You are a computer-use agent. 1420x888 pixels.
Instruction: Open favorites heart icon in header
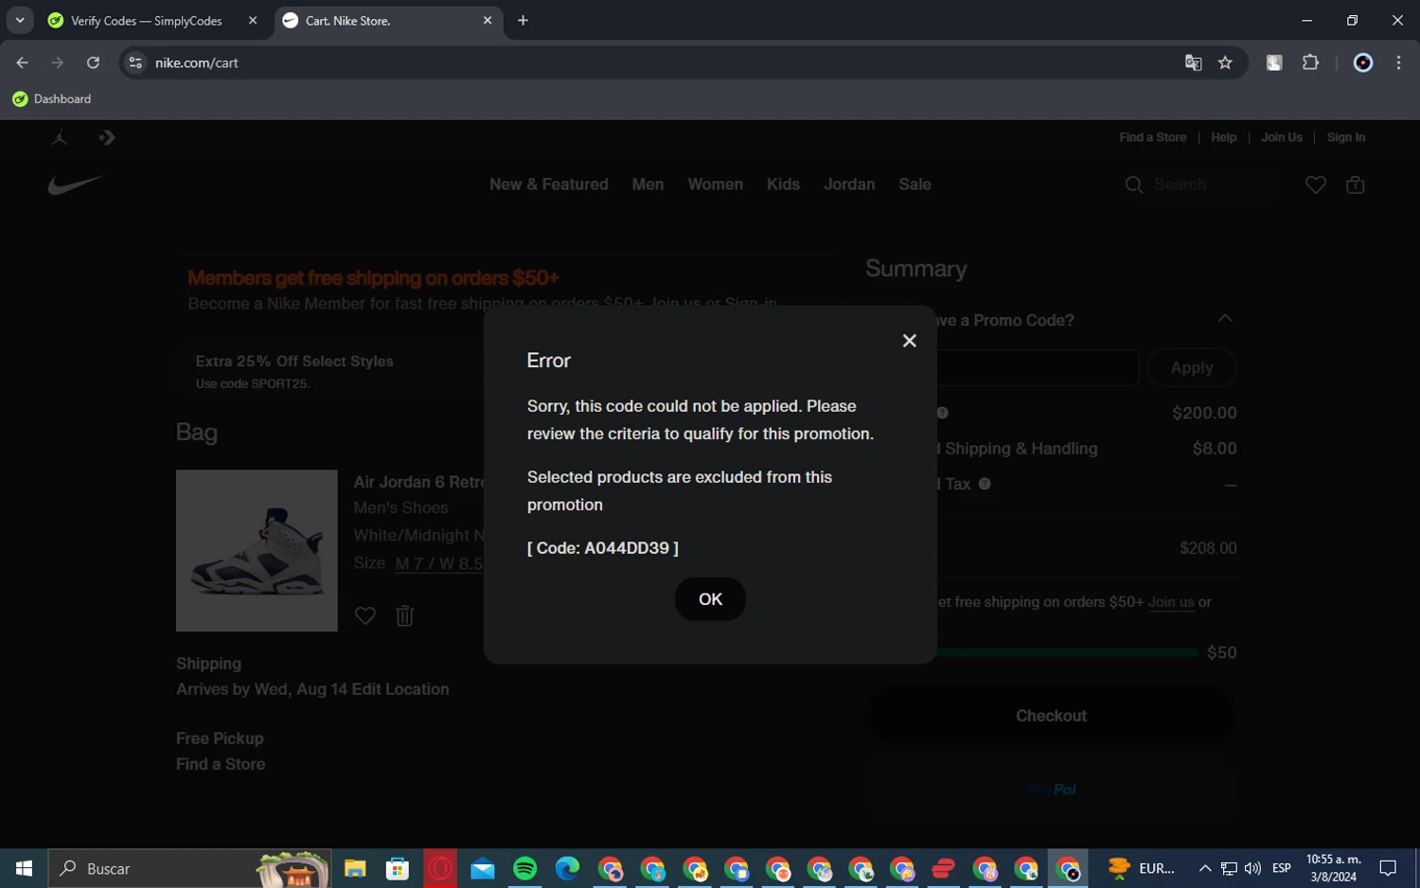1315,185
